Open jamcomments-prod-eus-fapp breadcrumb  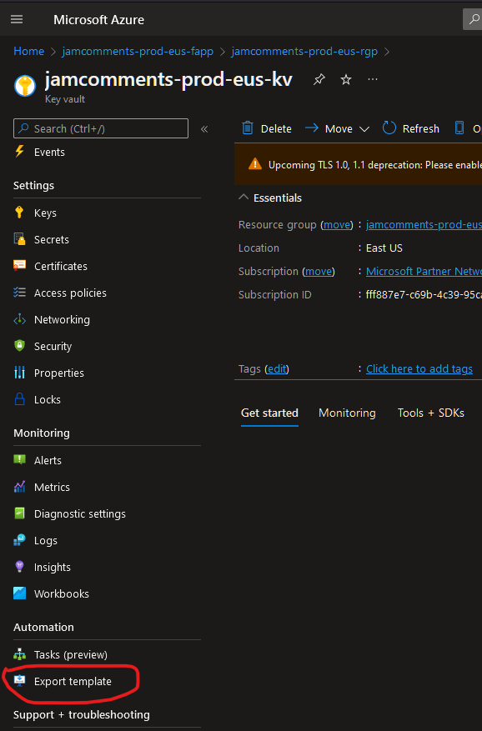pyautogui.click(x=138, y=52)
